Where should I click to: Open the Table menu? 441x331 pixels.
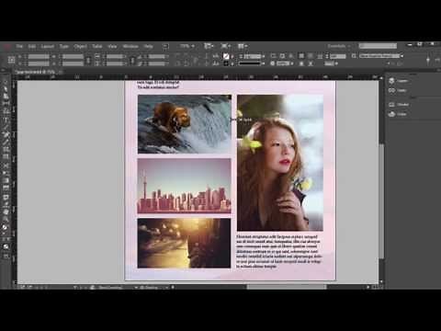tap(97, 46)
